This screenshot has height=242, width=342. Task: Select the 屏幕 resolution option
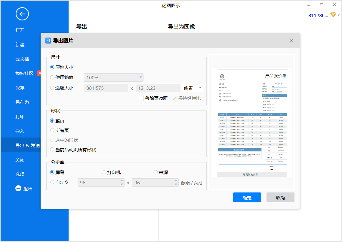(52, 172)
